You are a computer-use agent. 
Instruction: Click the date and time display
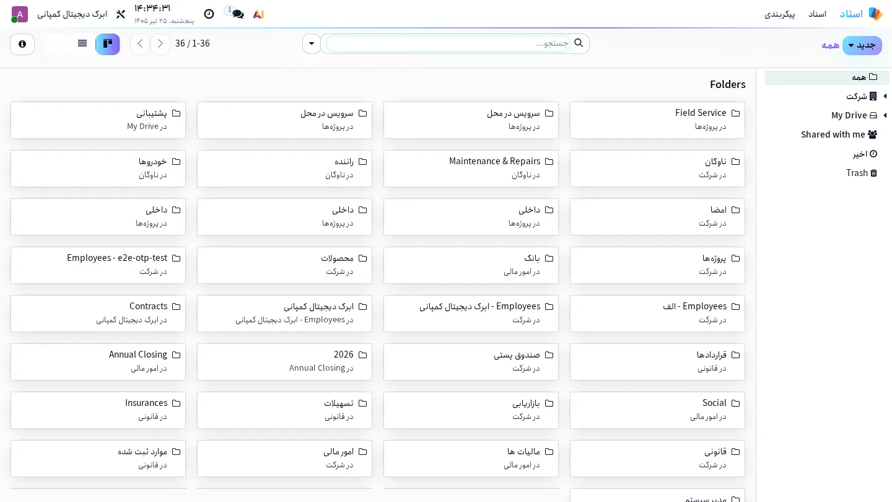point(164,14)
